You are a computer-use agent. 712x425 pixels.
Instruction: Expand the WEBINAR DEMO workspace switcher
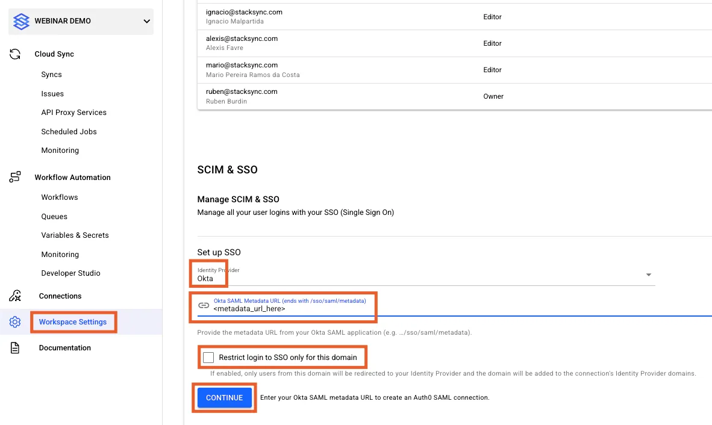[x=81, y=21]
